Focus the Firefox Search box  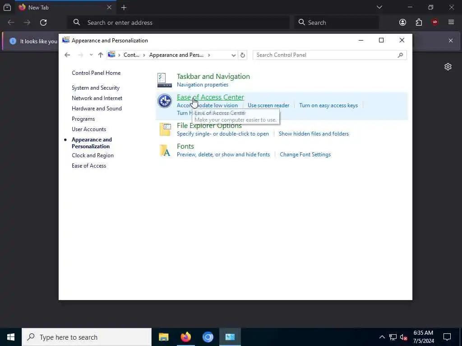[x=337, y=23]
